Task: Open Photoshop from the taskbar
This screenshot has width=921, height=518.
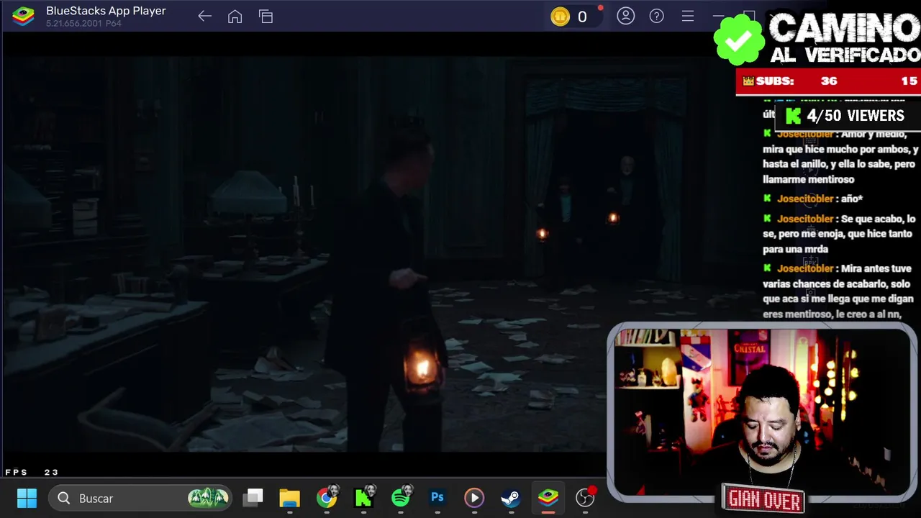Action: click(437, 497)
